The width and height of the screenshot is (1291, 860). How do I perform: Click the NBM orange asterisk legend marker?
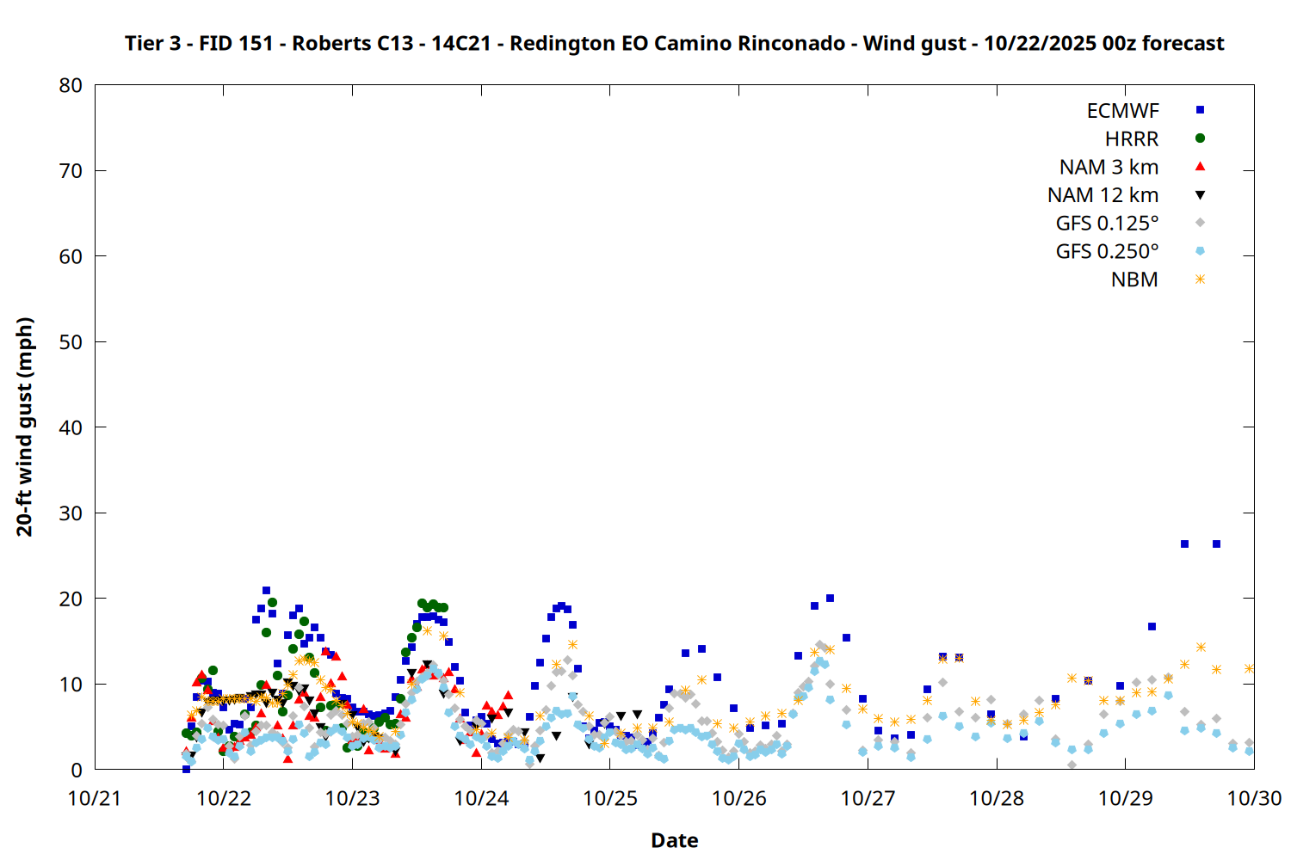point(1200,279)
